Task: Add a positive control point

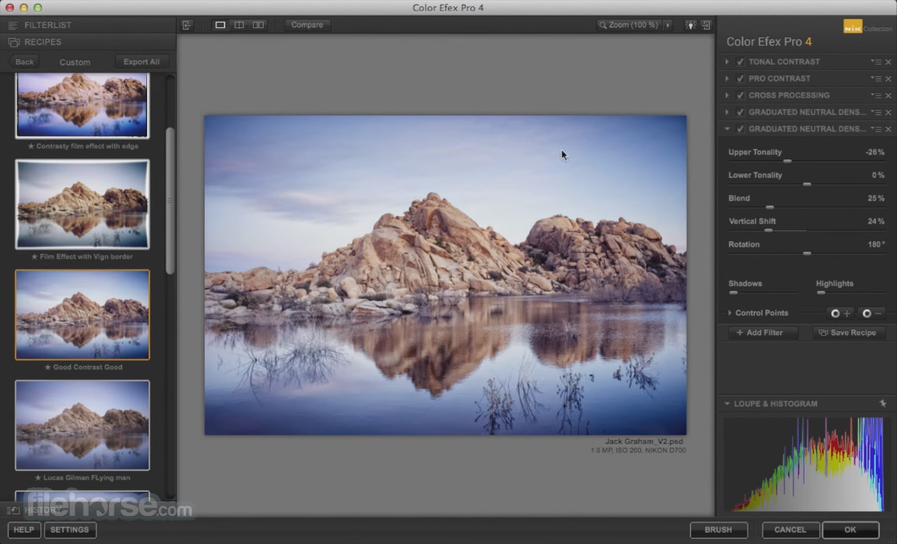Action: point(840,313)
